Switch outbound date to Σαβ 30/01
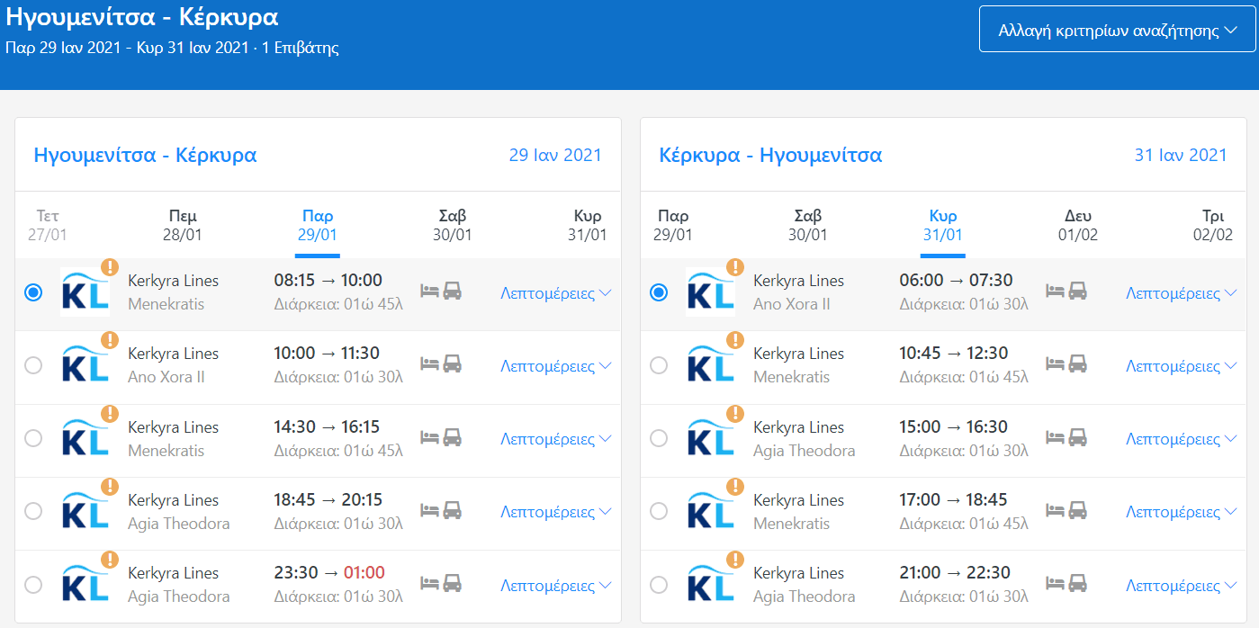The image size is (1259, 628). click(450, 225)
